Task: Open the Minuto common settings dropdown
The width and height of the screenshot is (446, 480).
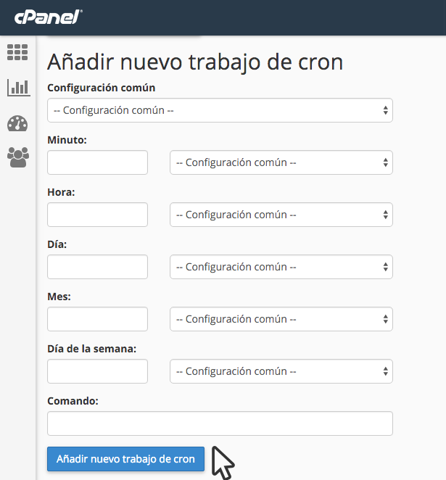Action: (281, 162)
